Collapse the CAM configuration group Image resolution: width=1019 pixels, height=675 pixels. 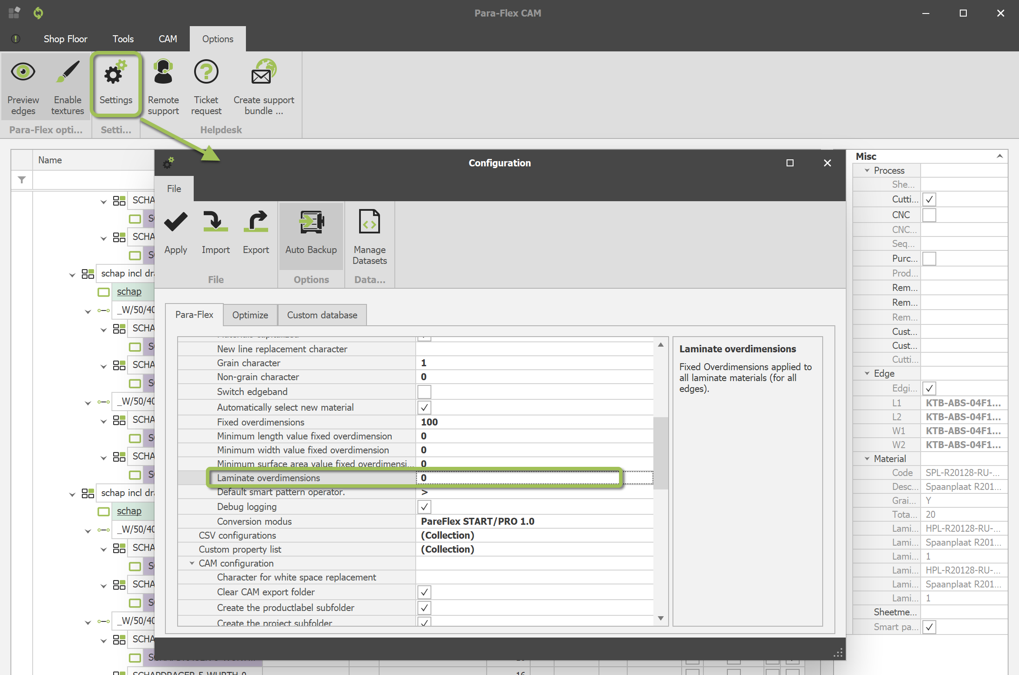[192, 563]
